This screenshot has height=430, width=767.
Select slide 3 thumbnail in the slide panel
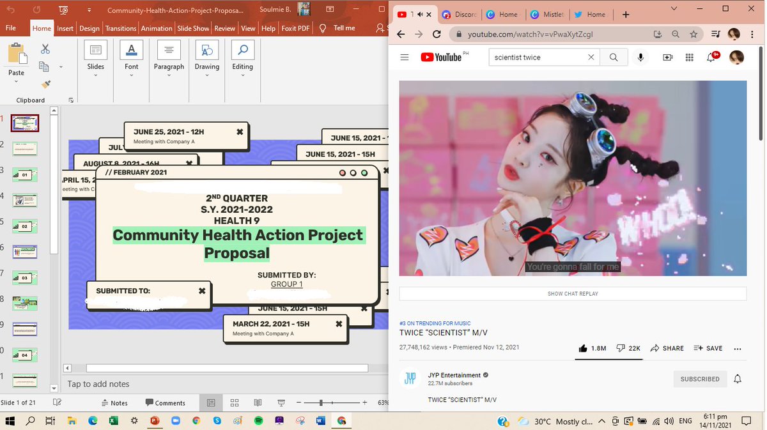click(x=25, y=174)
